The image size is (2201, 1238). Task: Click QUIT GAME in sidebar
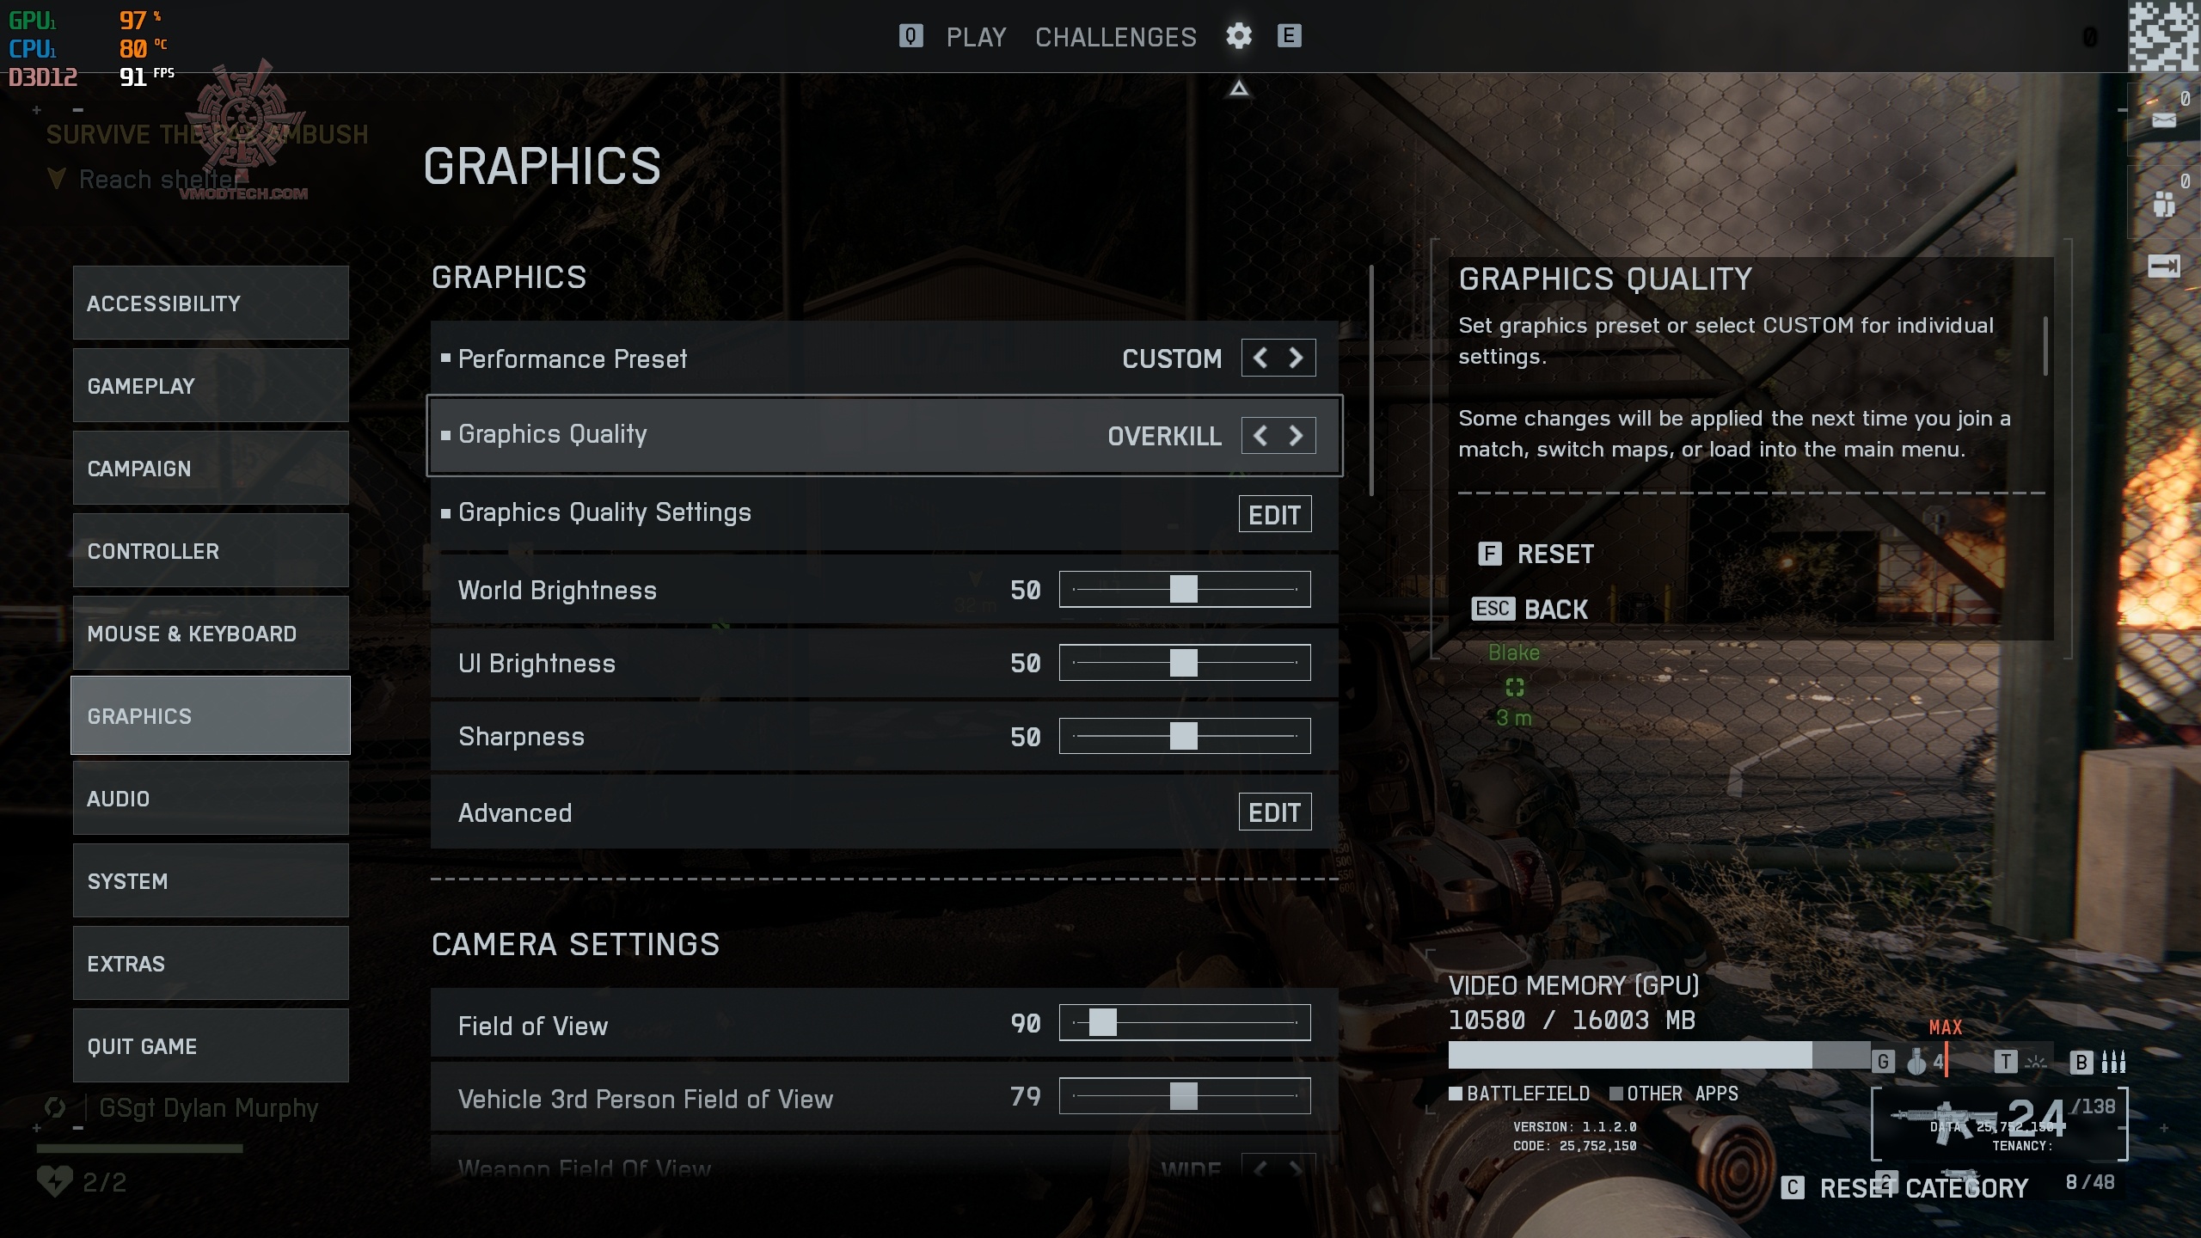click(211, 1045)
